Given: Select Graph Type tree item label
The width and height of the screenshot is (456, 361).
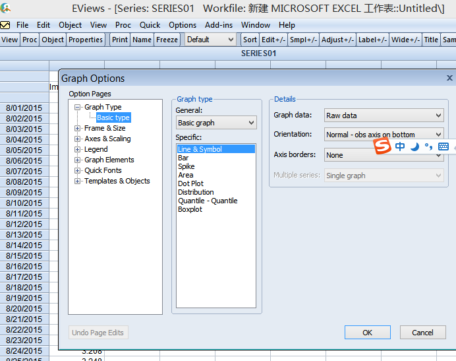Looking at the screenshot, I should [103, 107].
